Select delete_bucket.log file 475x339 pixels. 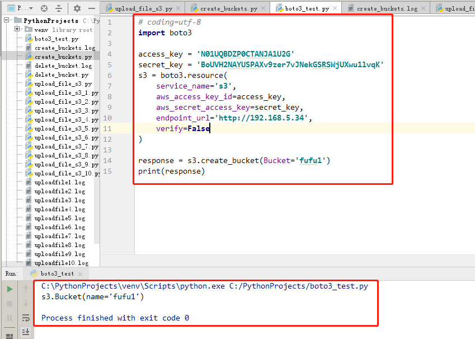click(63, 66)
